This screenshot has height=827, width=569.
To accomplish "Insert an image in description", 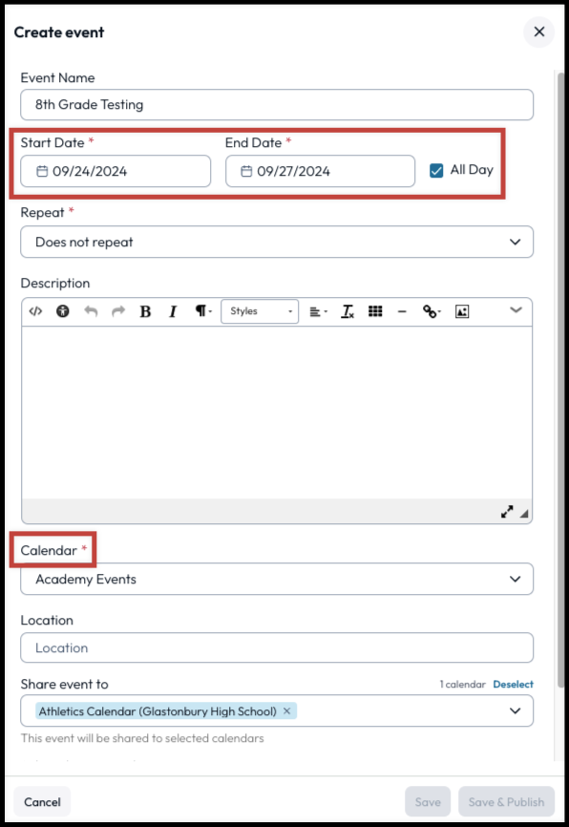I will pos(462,311).
